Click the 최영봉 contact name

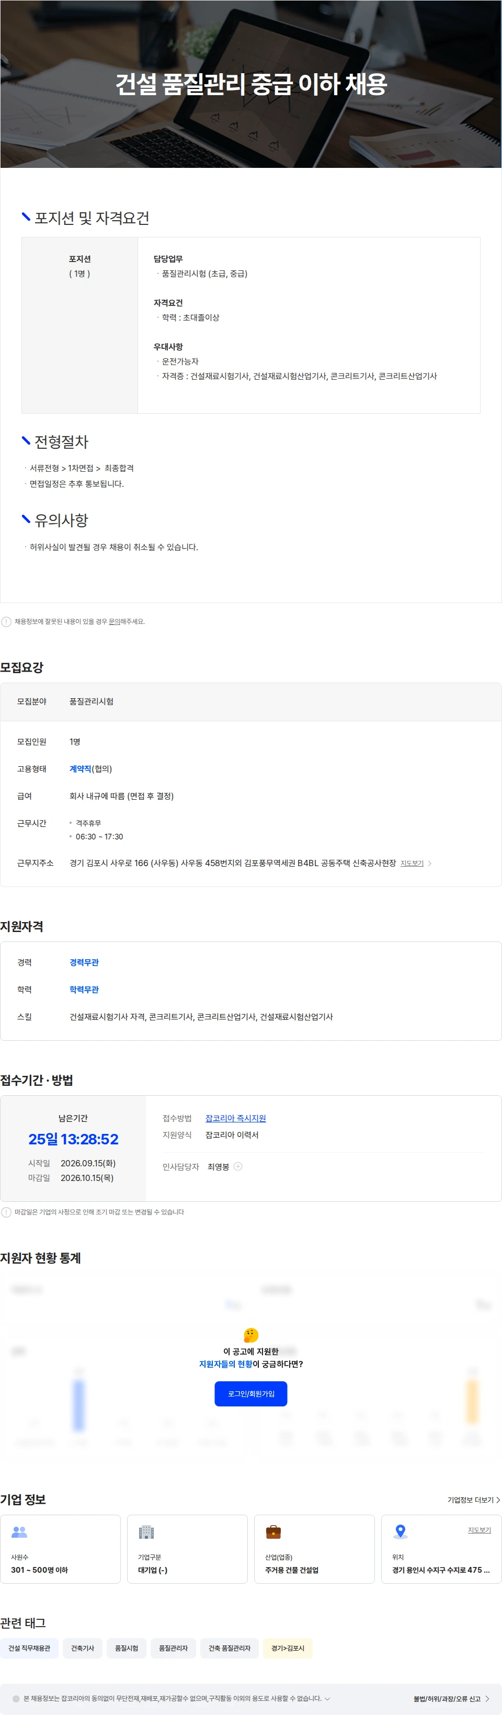pyautogui.click(x=219, y=1166)
